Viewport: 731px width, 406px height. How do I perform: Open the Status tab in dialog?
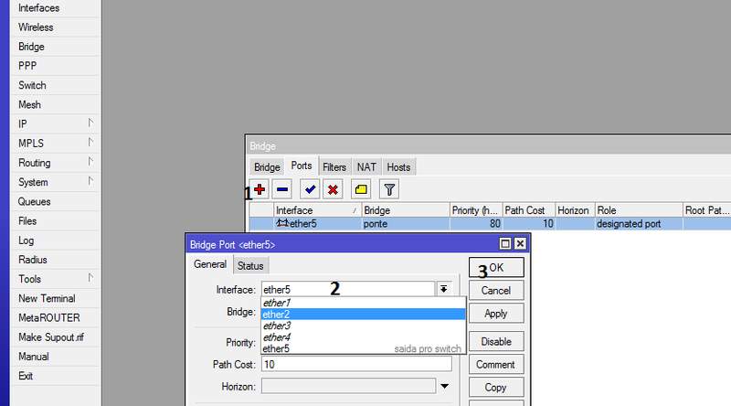pyautogui.click(x=250, y=265)
